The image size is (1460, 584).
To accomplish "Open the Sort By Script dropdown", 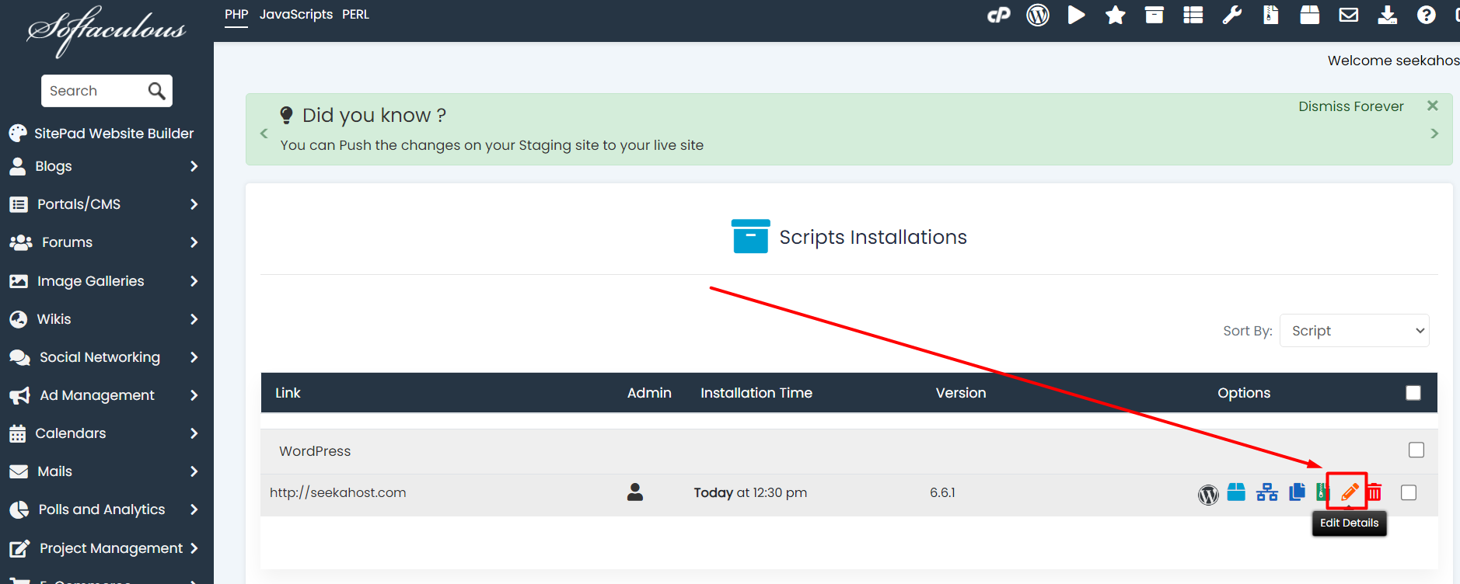I will click(x=1353, y=331).
